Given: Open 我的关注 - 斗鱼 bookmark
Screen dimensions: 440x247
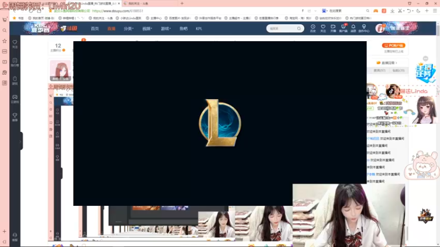Looking at the screenshot, I should tap(101, 18).
